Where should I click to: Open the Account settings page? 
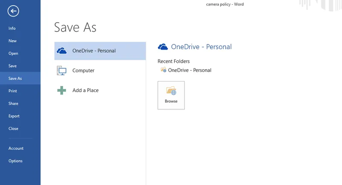pos(16,148)
